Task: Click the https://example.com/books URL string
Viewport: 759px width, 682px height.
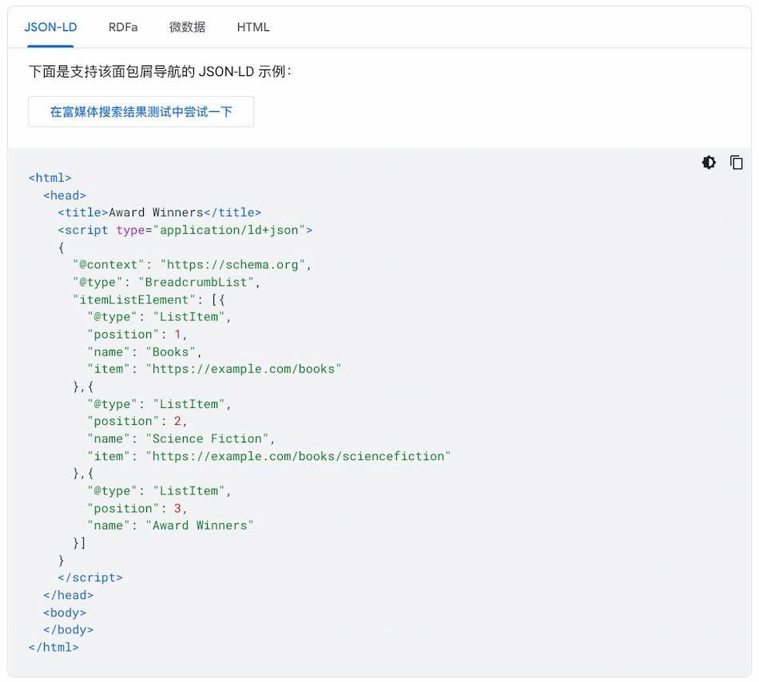Action: 243,369
